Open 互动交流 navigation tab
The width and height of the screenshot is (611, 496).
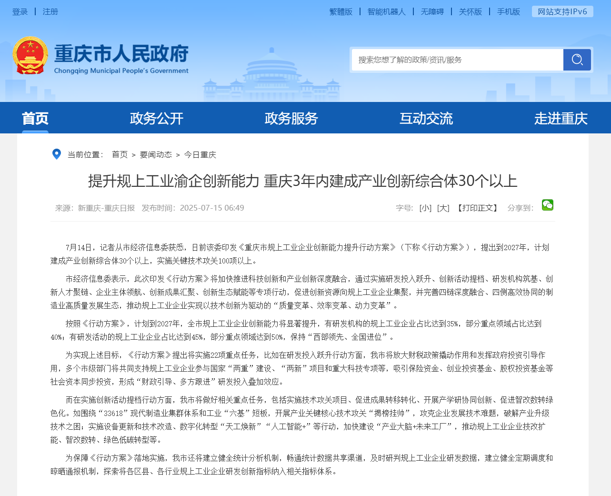[x=426, y=118]
